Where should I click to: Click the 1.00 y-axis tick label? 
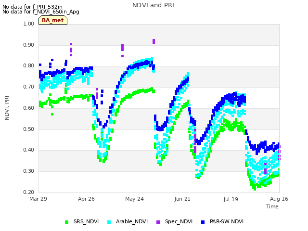click(29, 24)
